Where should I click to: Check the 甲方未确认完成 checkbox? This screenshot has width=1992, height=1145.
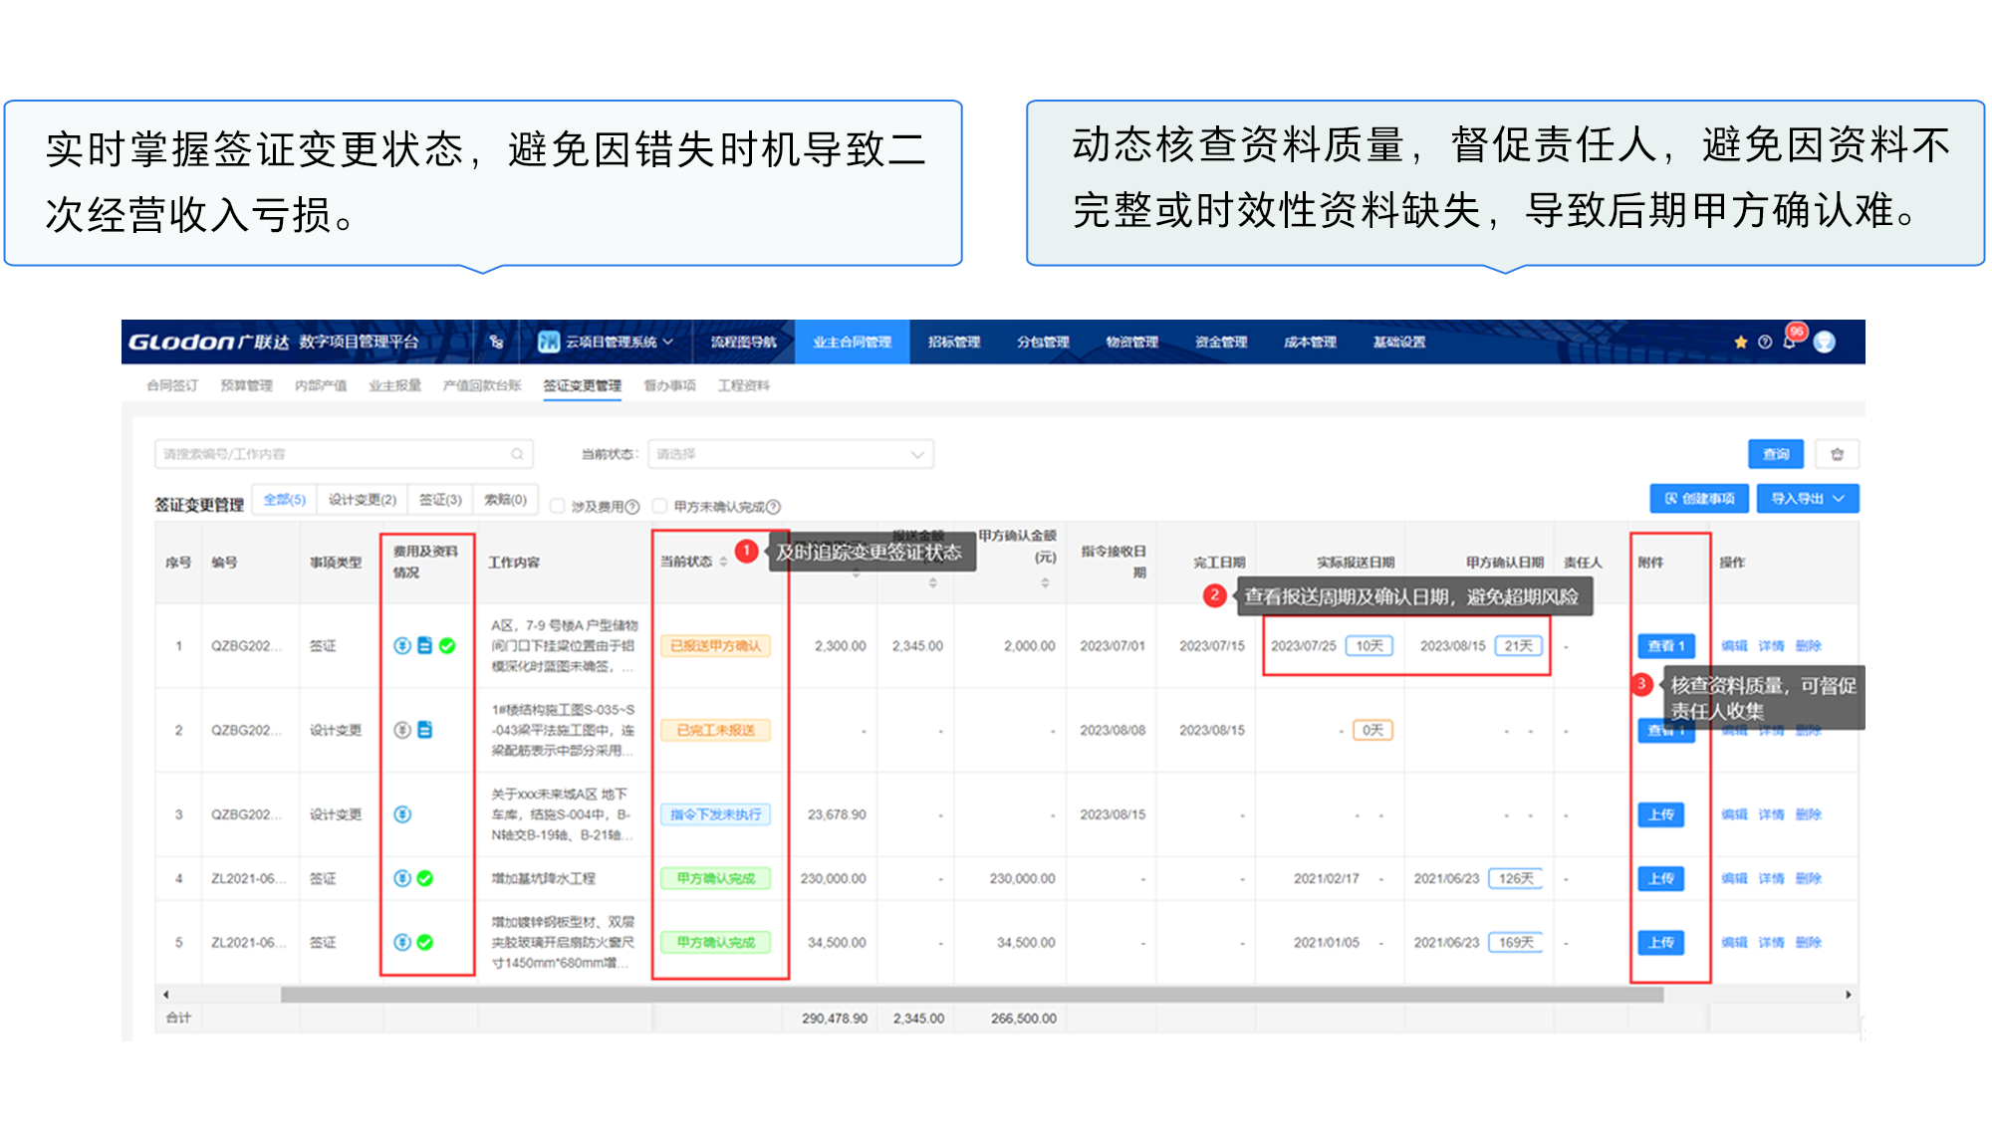coord(659,507)
